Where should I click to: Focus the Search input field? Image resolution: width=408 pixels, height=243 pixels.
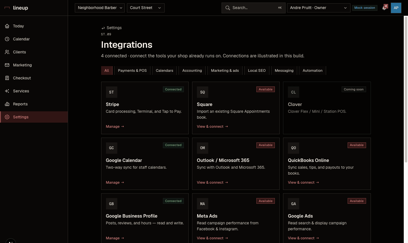point(254,8)
